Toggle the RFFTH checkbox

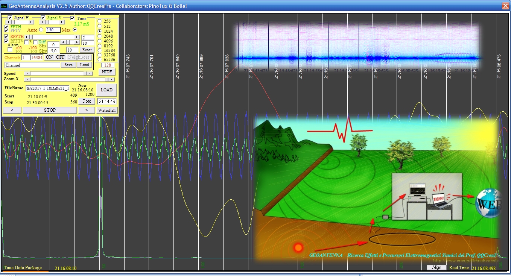point(6,37)
